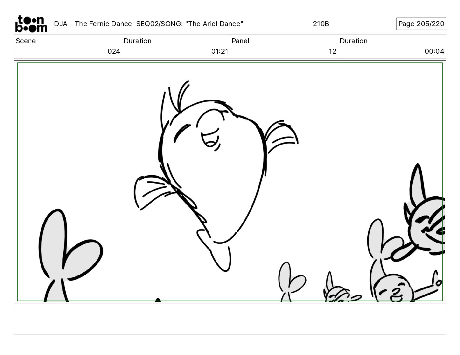
Task: Click the smiling round character at bottom right
Action: point(394,289)
